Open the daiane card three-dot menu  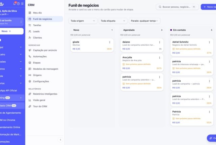[160, 42]
